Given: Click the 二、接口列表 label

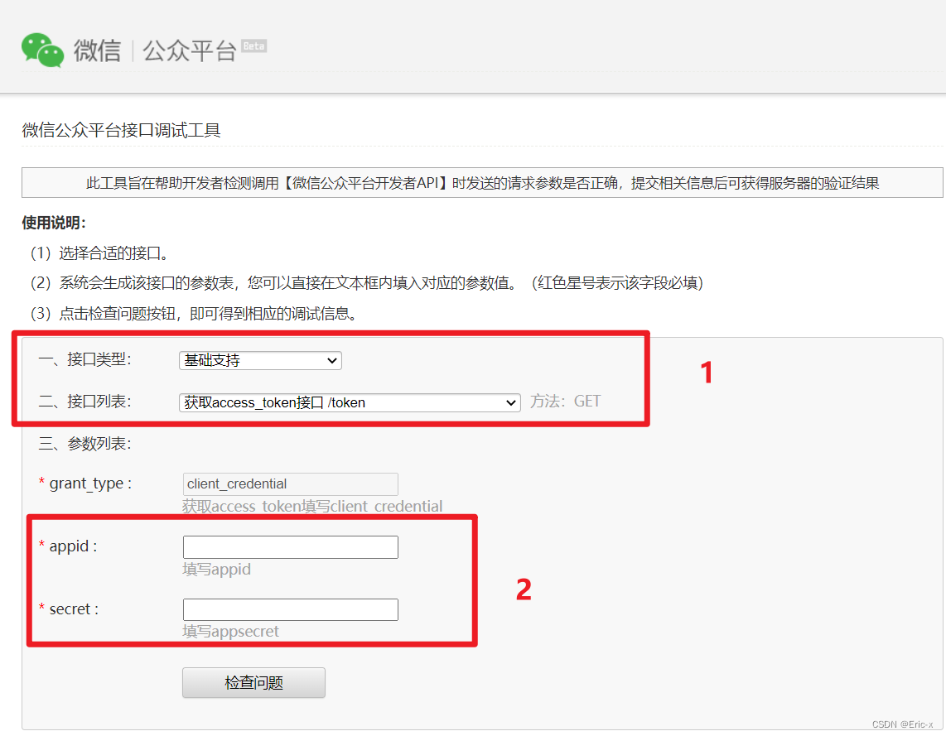Looking at the screenshot, I should (x=84, y=402).
